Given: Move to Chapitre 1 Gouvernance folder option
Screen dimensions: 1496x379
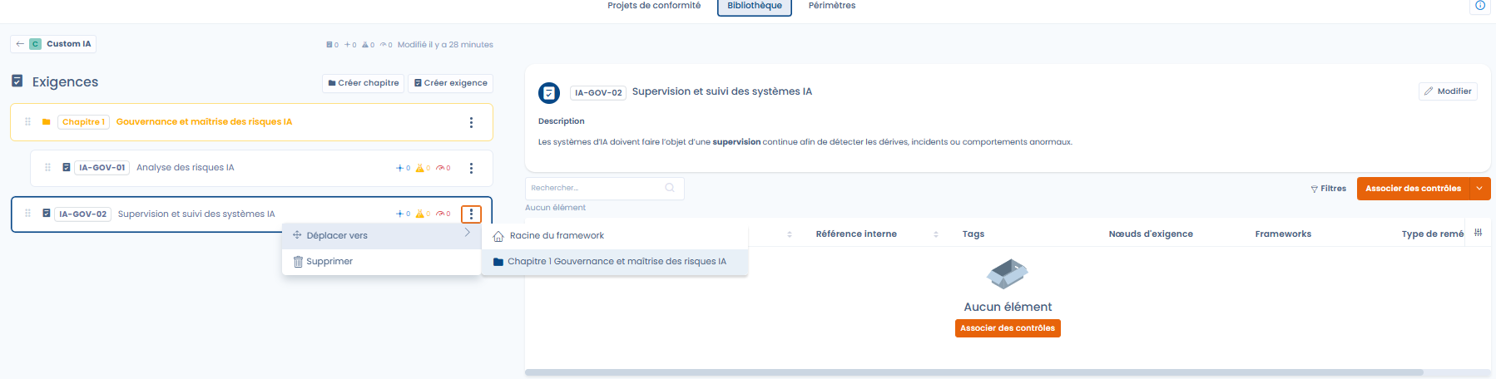Looking at the screenshot, I should pos(616,261).
